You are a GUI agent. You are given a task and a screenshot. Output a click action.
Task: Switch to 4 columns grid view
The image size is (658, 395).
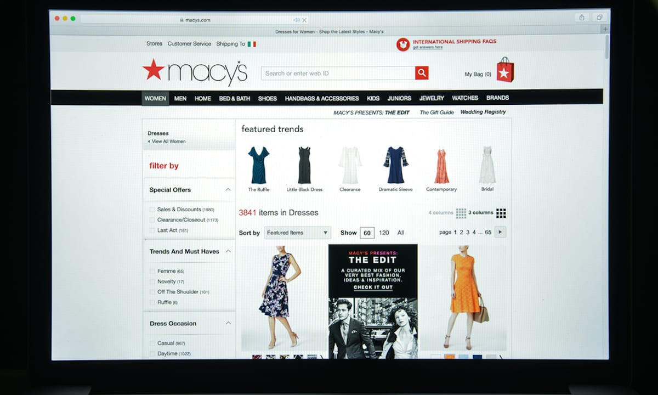[x=461, y=213]
